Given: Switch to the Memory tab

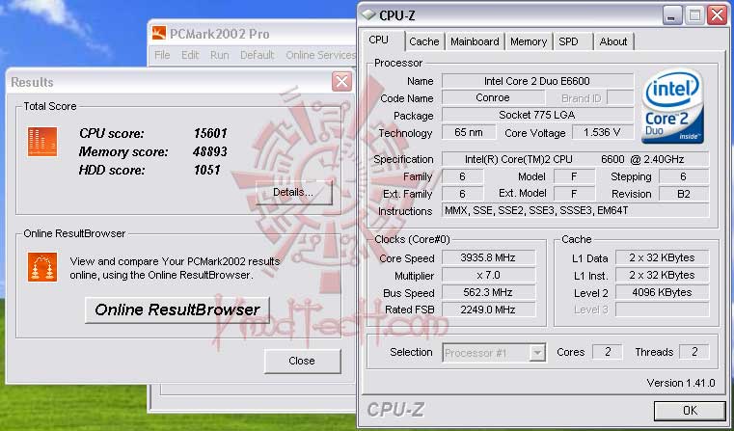Looking at the screenshot, I should [529, 41].
